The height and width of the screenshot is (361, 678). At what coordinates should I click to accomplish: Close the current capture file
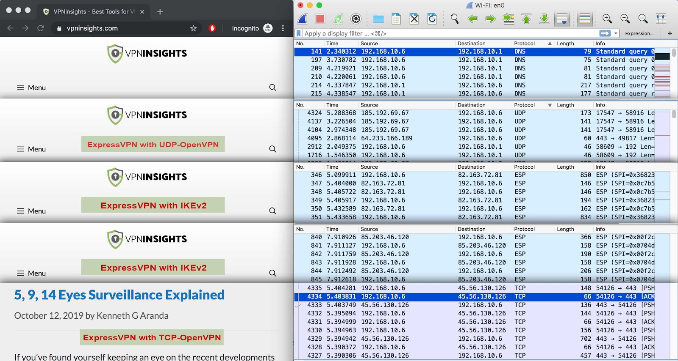(x=414, y=19)
